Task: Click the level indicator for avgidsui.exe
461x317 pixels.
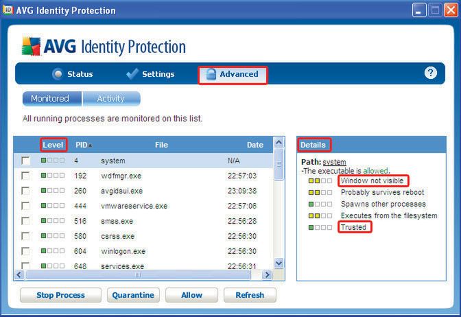Action: pos(53,191)
